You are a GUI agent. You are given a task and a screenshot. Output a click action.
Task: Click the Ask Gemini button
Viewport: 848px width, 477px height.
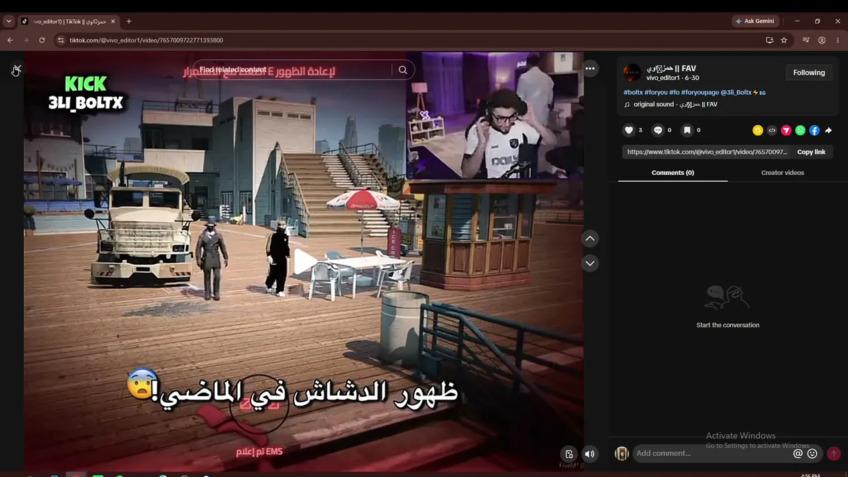[755, 21]
